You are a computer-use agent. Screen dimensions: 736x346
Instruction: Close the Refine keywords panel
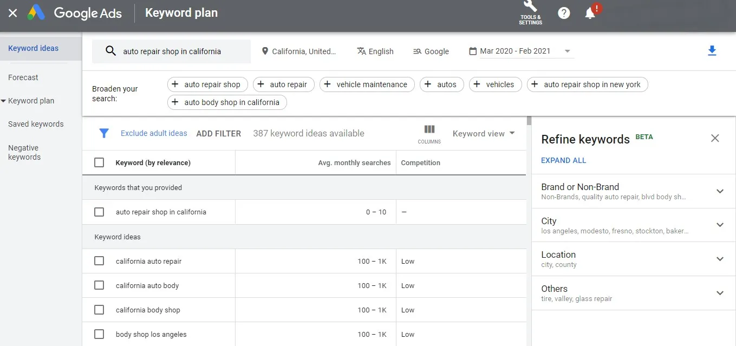coord(715,138)
